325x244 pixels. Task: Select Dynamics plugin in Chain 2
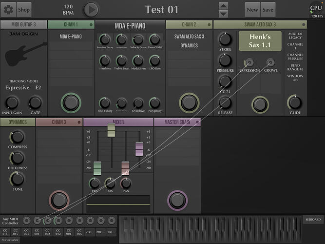click(189, 45)
